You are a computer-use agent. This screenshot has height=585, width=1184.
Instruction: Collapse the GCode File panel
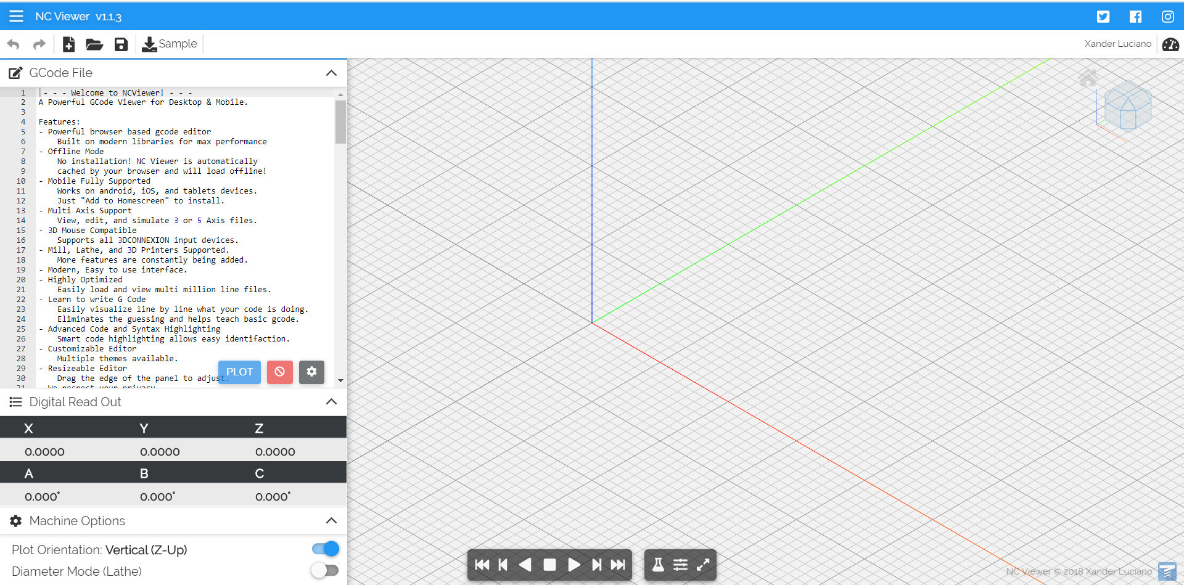pos(331,73)
